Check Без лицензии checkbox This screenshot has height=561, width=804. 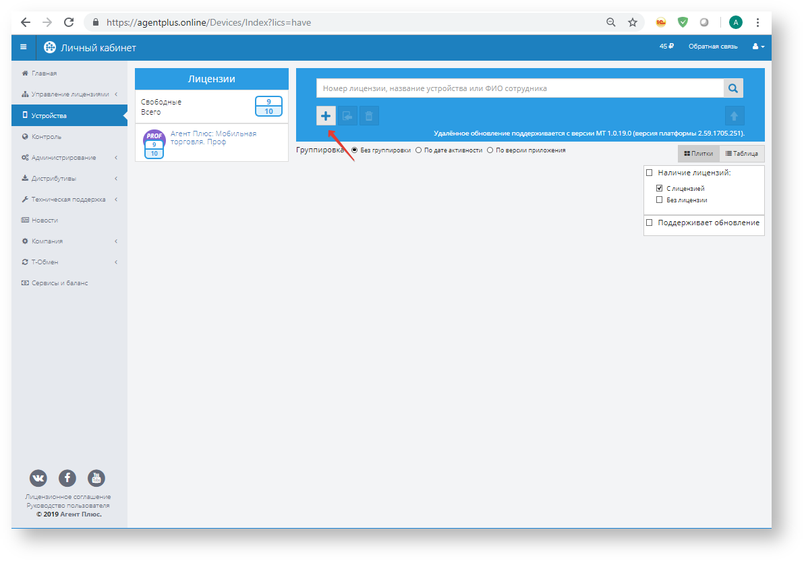point(660,200)
